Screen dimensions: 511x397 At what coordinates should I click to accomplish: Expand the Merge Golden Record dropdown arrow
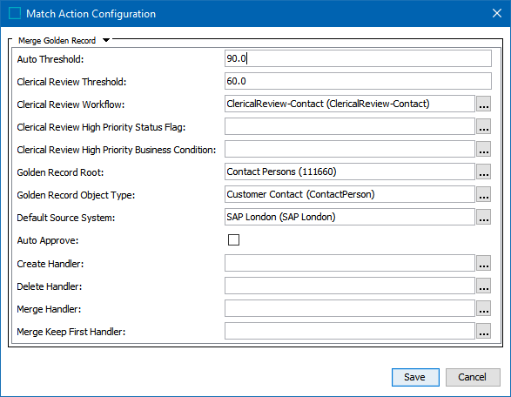(106, 40)
